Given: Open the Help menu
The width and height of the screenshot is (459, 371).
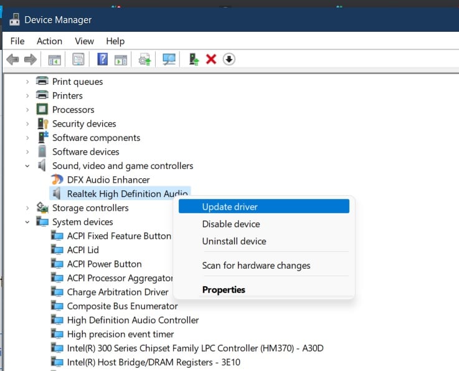Looking at the screenshot, I should (x=115, y=41).
